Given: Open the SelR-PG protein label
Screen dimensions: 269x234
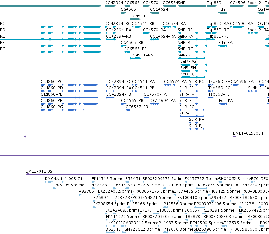Looking at the screenshot, I should pyautogui.click(x=197, y=82).
